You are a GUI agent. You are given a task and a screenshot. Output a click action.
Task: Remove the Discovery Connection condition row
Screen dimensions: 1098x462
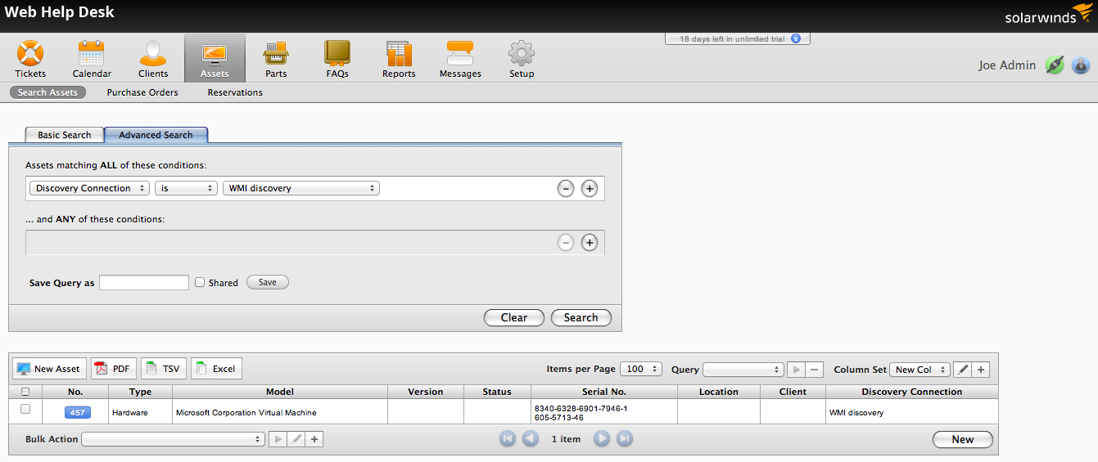point(565,189)
